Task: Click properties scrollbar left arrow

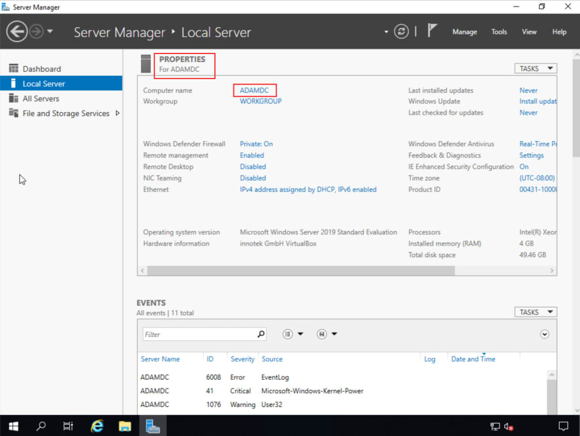Action: point(142,270)
